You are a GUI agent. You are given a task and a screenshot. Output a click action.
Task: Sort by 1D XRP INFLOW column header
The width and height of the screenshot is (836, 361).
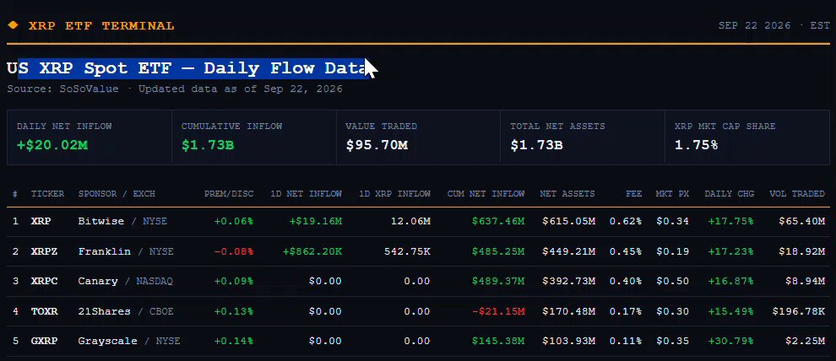coord(394,194)
